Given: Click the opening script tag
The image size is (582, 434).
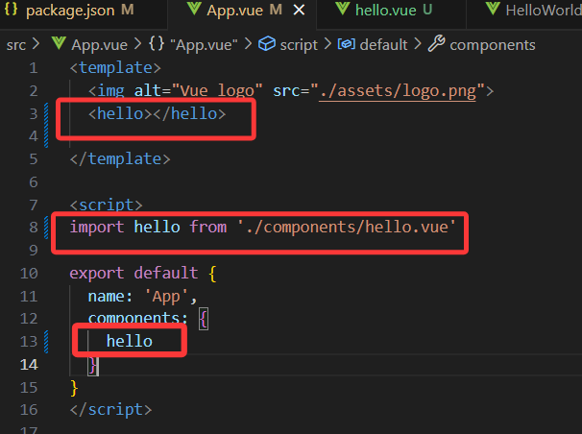Looking at the screenshot, I should point(107,205).
